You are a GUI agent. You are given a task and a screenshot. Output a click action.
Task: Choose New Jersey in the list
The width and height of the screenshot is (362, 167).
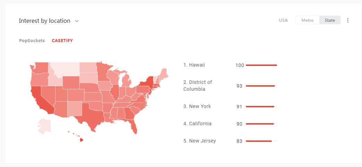(x=200, y=141)
